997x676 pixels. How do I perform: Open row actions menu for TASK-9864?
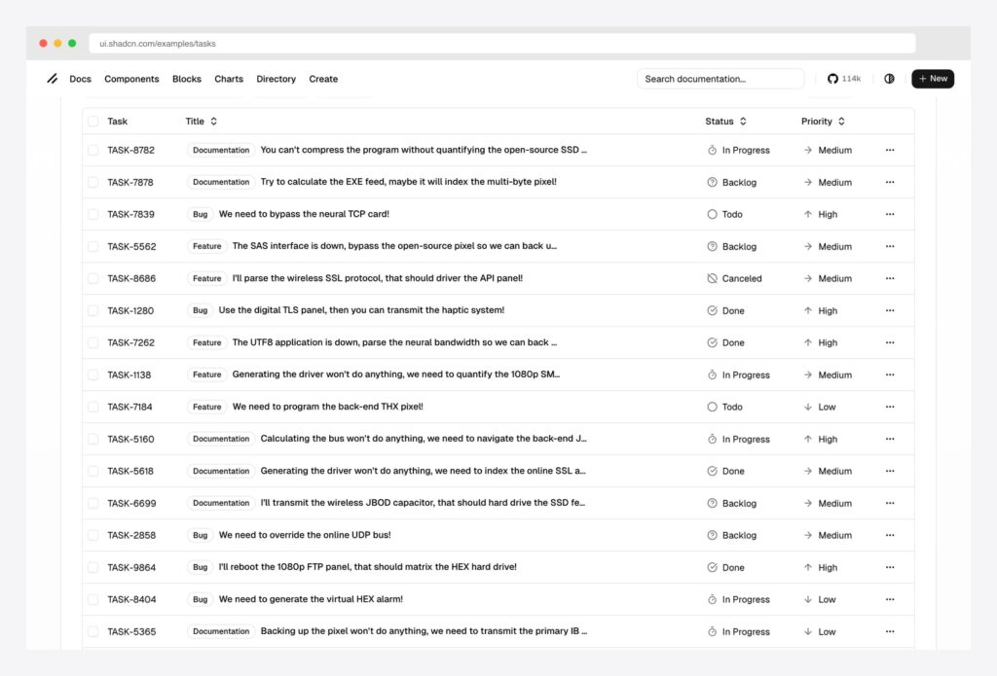coord(890,567)
